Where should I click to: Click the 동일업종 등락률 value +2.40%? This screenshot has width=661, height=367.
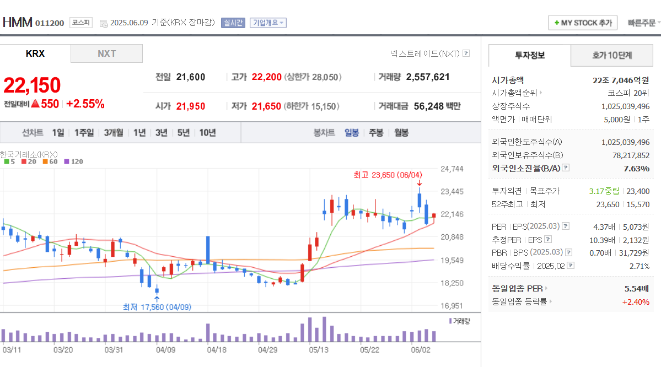pos(636,302)
